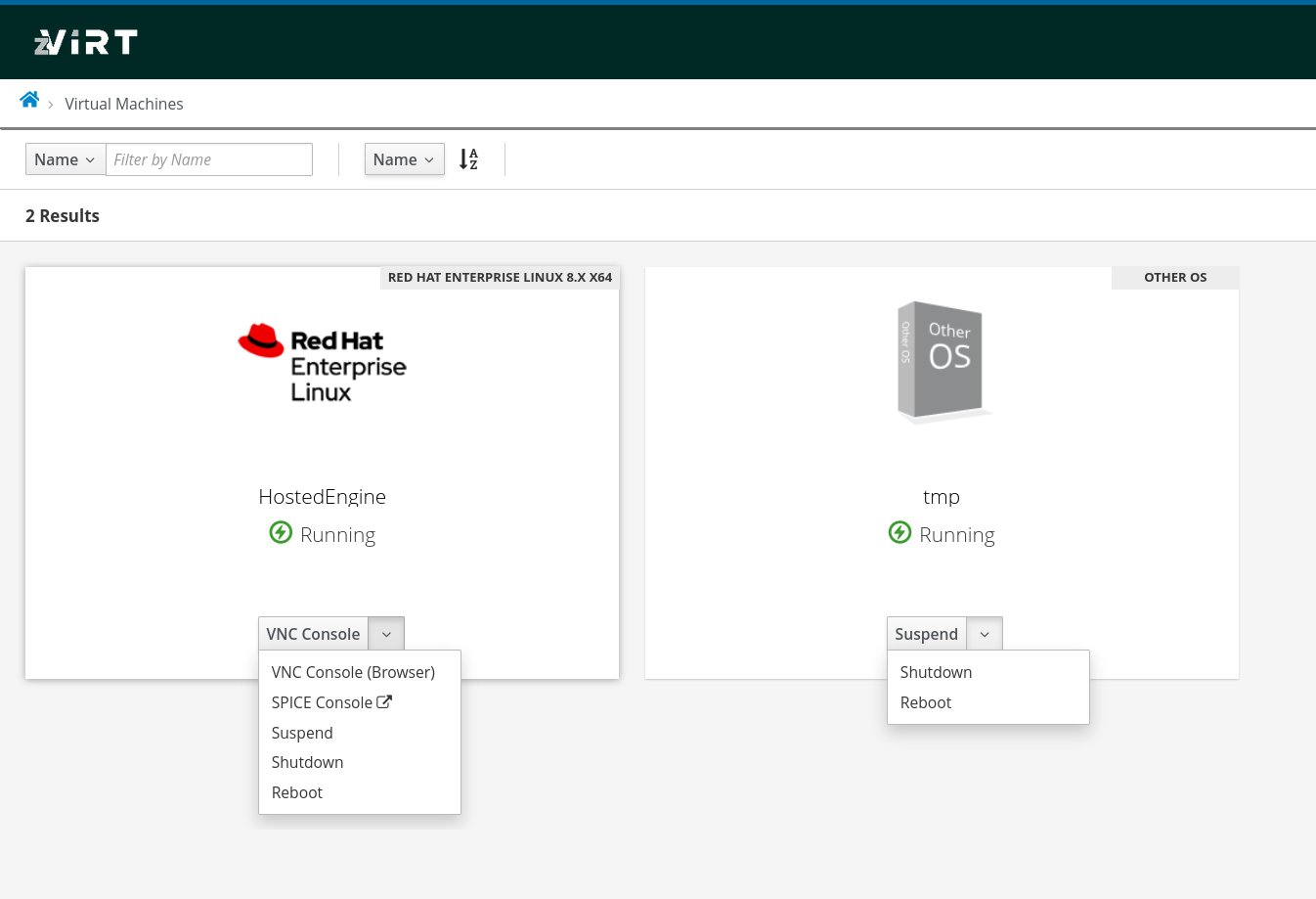The height and width of the screenshot is (899, 1316).
Task: Click the zVirt logo
Action: [x=86, y=42]
